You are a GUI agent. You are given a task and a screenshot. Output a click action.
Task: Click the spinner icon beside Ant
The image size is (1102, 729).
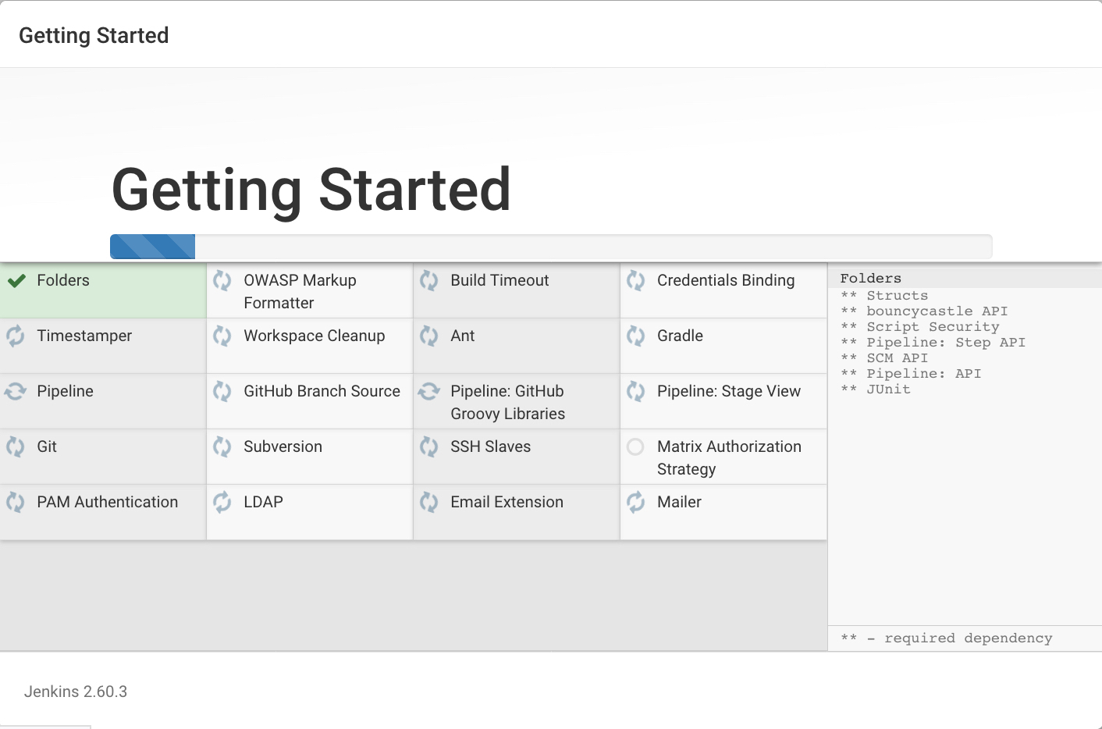pos(429,336)
